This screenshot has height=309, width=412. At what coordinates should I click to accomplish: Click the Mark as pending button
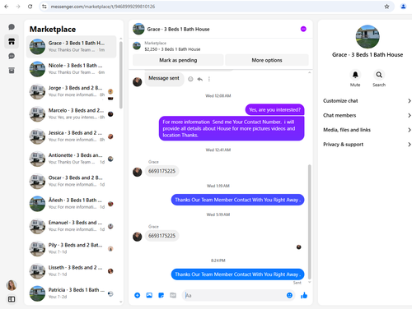tap(178, 60)
